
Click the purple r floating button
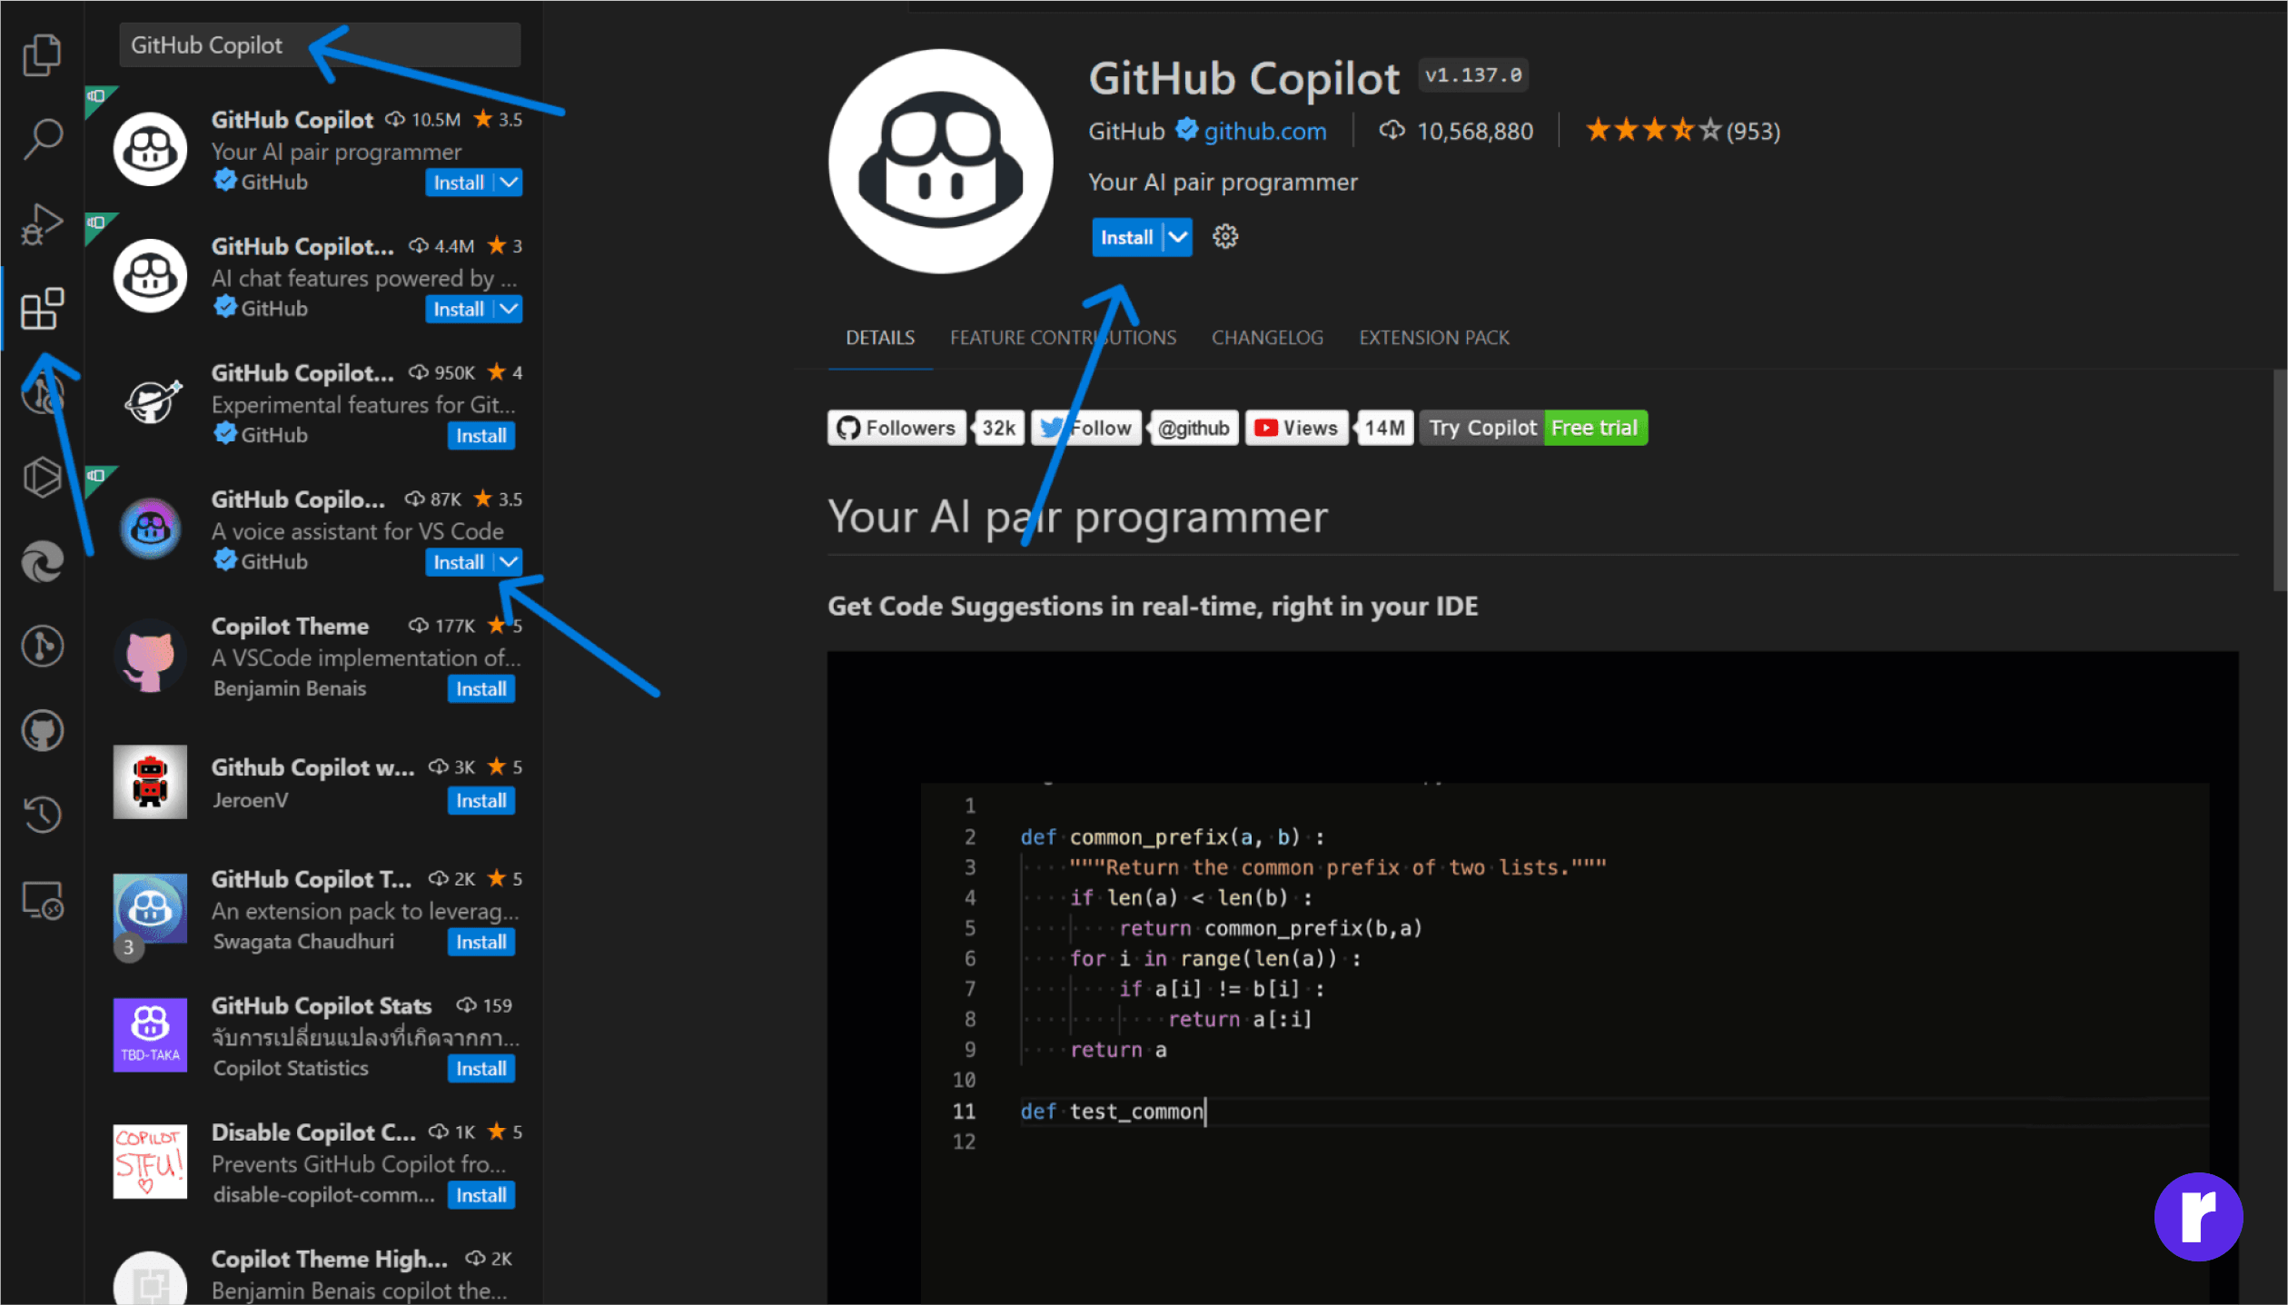[x=2198, y=1217]
